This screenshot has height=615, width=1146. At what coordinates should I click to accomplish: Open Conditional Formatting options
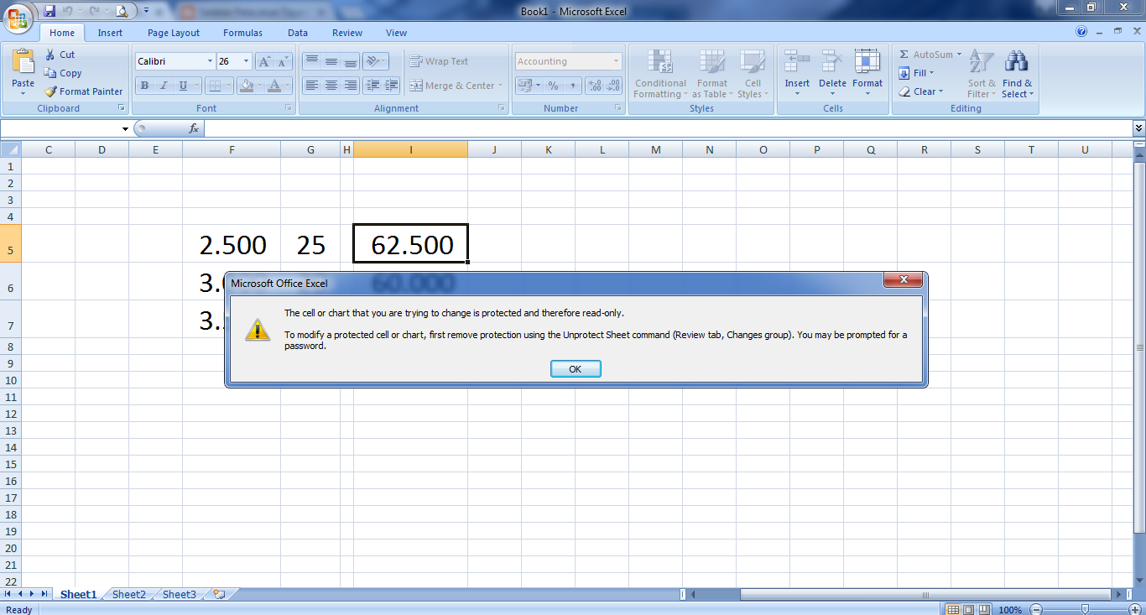660,74
